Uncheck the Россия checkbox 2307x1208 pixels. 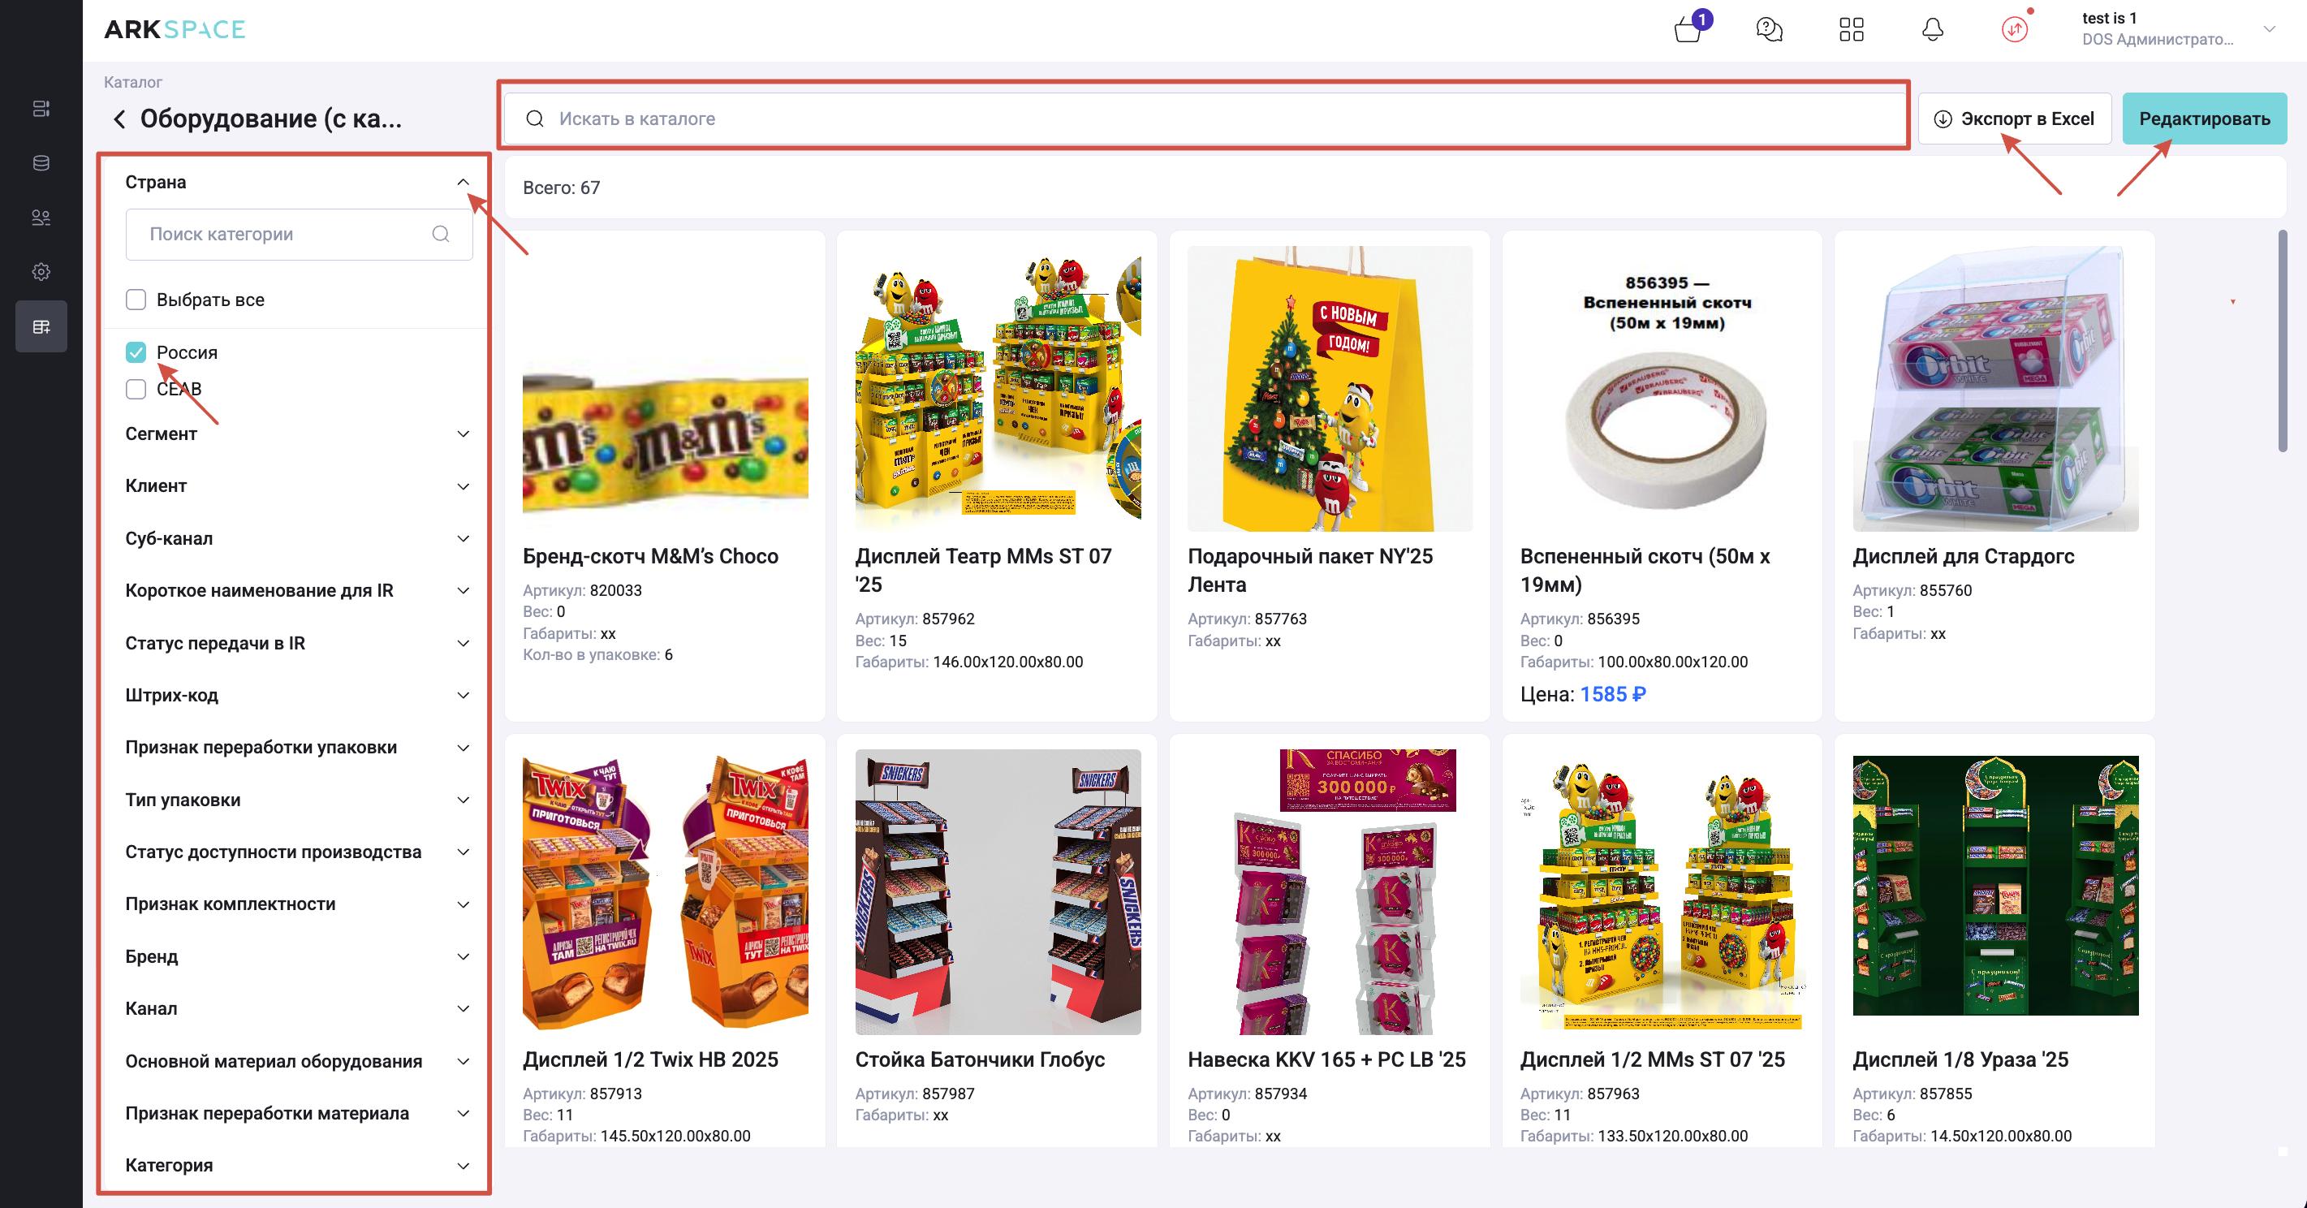click(x=136, y=352)
